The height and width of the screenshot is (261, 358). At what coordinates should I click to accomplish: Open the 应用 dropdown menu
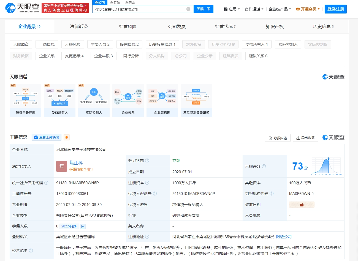tap(232, 9)
